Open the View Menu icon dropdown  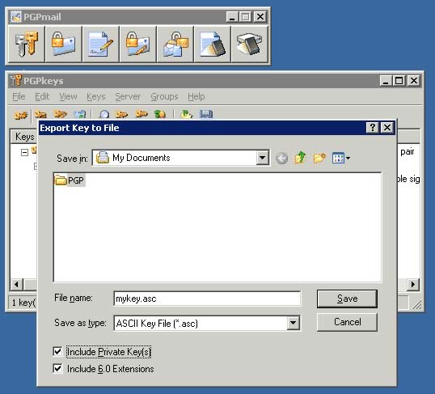[x=341, y=159]
